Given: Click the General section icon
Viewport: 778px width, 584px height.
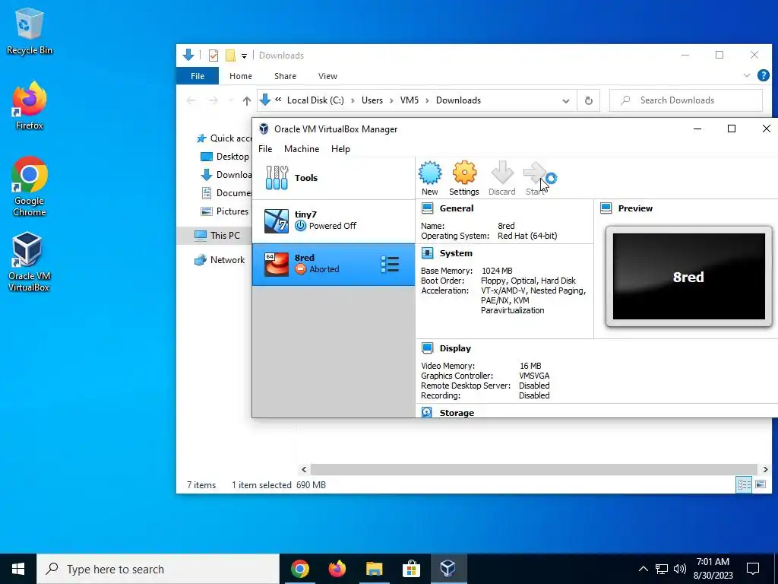Looking at the screenshot, I should coord(427,208).
